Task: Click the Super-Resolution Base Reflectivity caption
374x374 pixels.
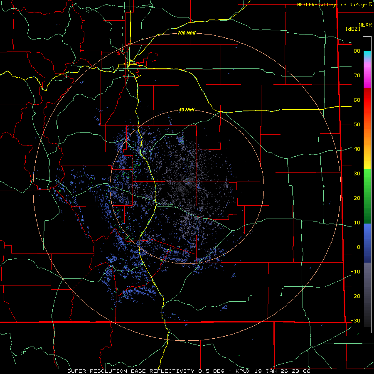Action: 131,371
